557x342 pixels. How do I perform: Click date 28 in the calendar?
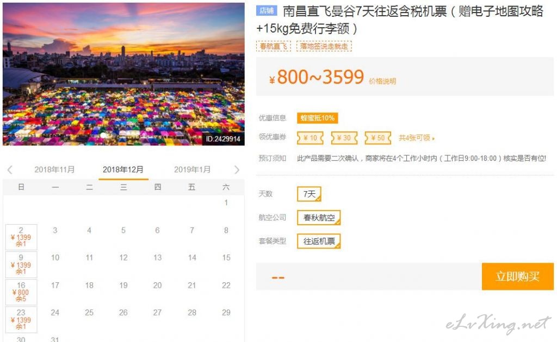(x=192, y=313)
